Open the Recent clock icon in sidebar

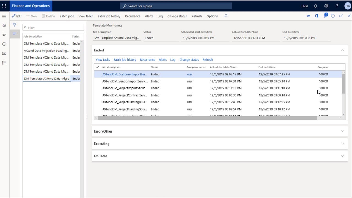pyautogui.click(x=4, y=44)
